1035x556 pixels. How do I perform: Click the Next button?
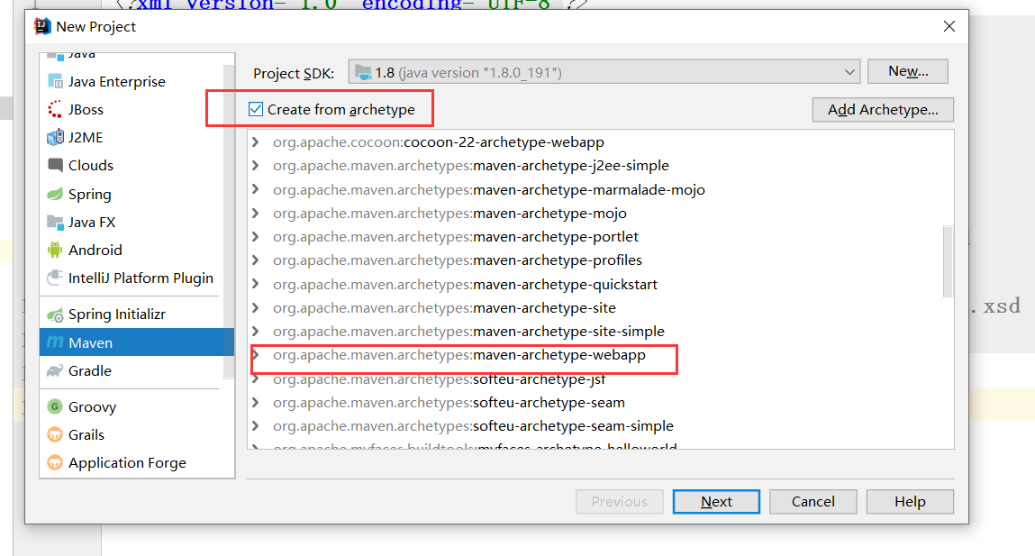[716, 502]
